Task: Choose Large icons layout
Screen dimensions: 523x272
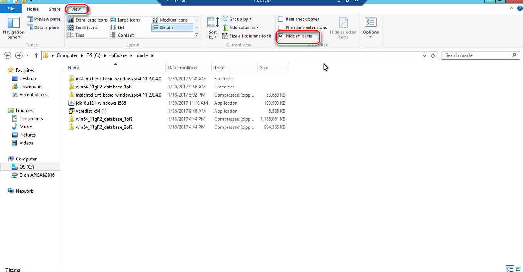Action: point(125,20)
